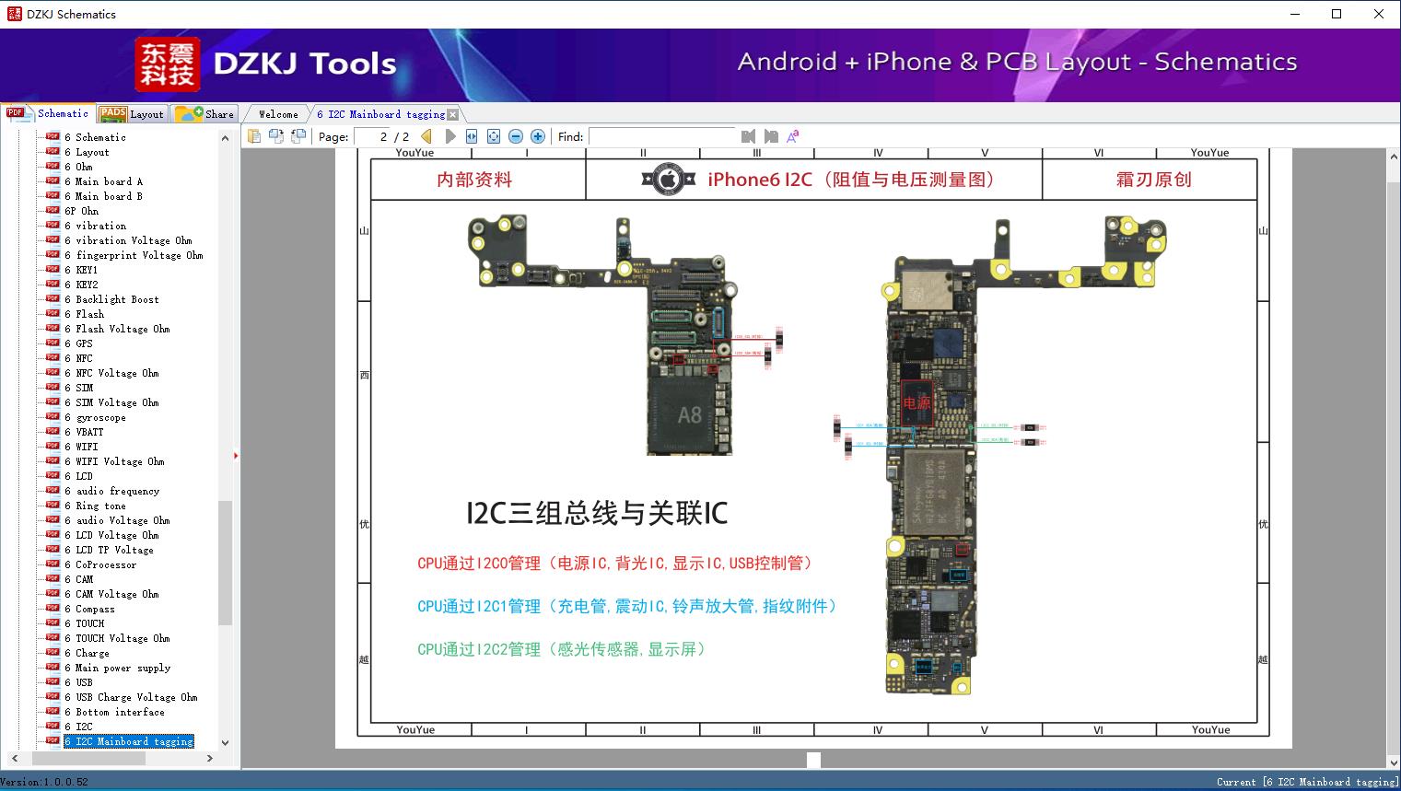Open the Welcome document tab
The height and width of the screenshot is (791, 1401).
coord(278,114)
